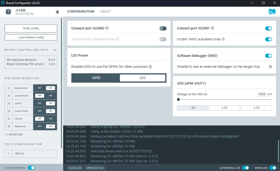Set vcom0-hwfc pin to OFF
This screenshot has height=171, width=280.
click(x=40, y=96)
